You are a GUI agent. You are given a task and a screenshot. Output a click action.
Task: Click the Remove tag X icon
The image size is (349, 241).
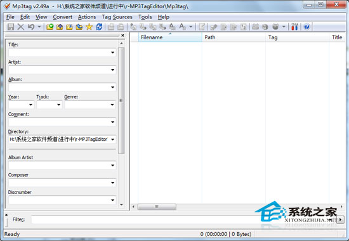pyautogui.click(x=21, y=27)
